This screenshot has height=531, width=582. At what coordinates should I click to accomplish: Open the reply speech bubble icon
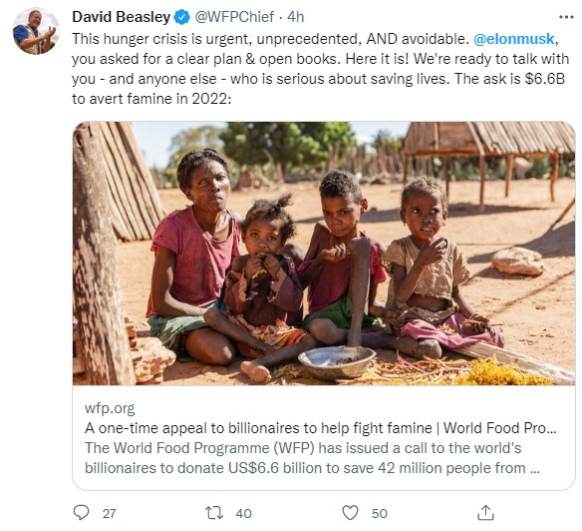pos(82,512)
